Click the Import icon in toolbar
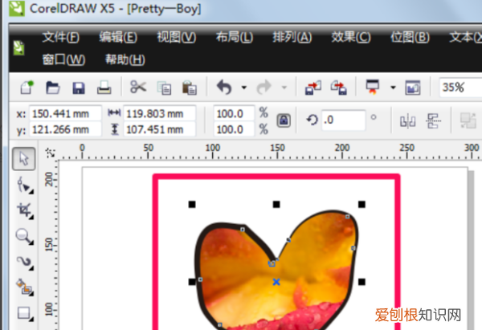Viewport: 482px width, 330px height. (x=312, y=87)
